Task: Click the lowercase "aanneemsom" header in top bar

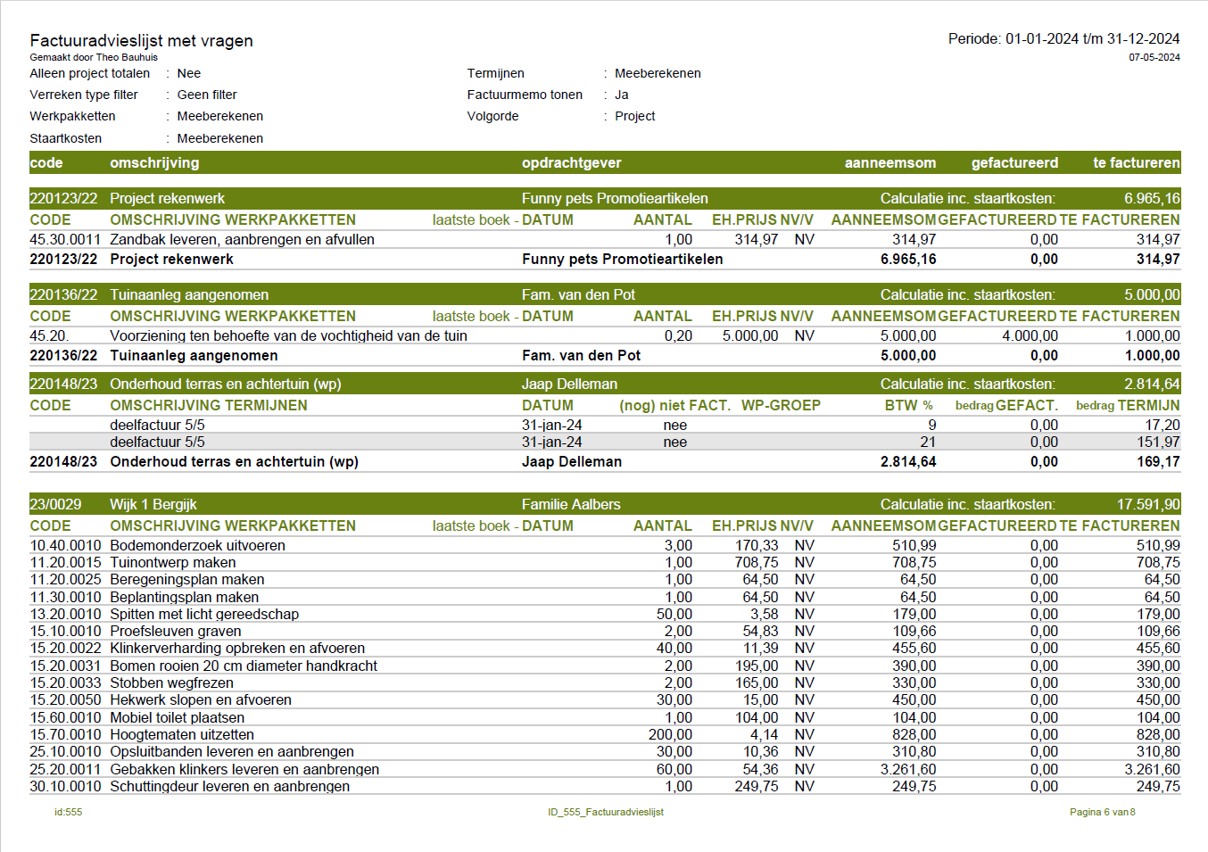Action: [889, 163]
